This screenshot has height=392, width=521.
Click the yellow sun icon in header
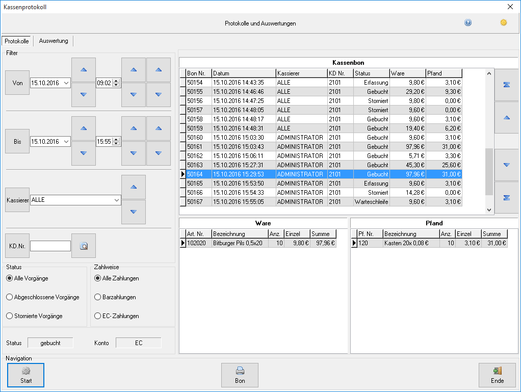pos(503,22)
